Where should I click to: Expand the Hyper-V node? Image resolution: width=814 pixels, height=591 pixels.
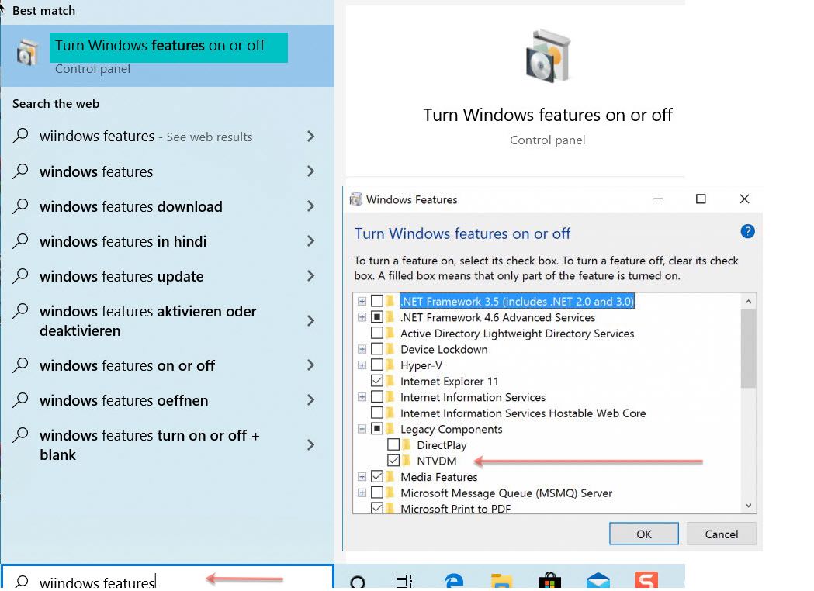pos(362,365)
